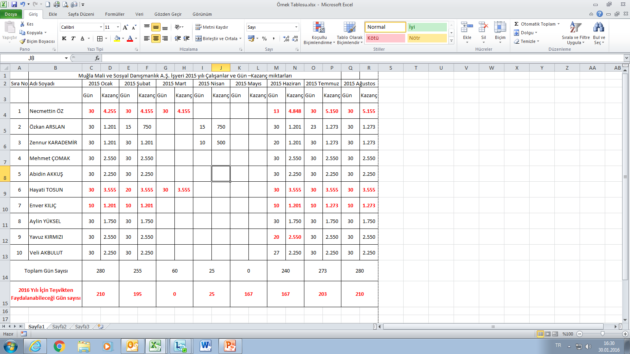Switch to the Ekle ribbon tab

coord(53,14)
